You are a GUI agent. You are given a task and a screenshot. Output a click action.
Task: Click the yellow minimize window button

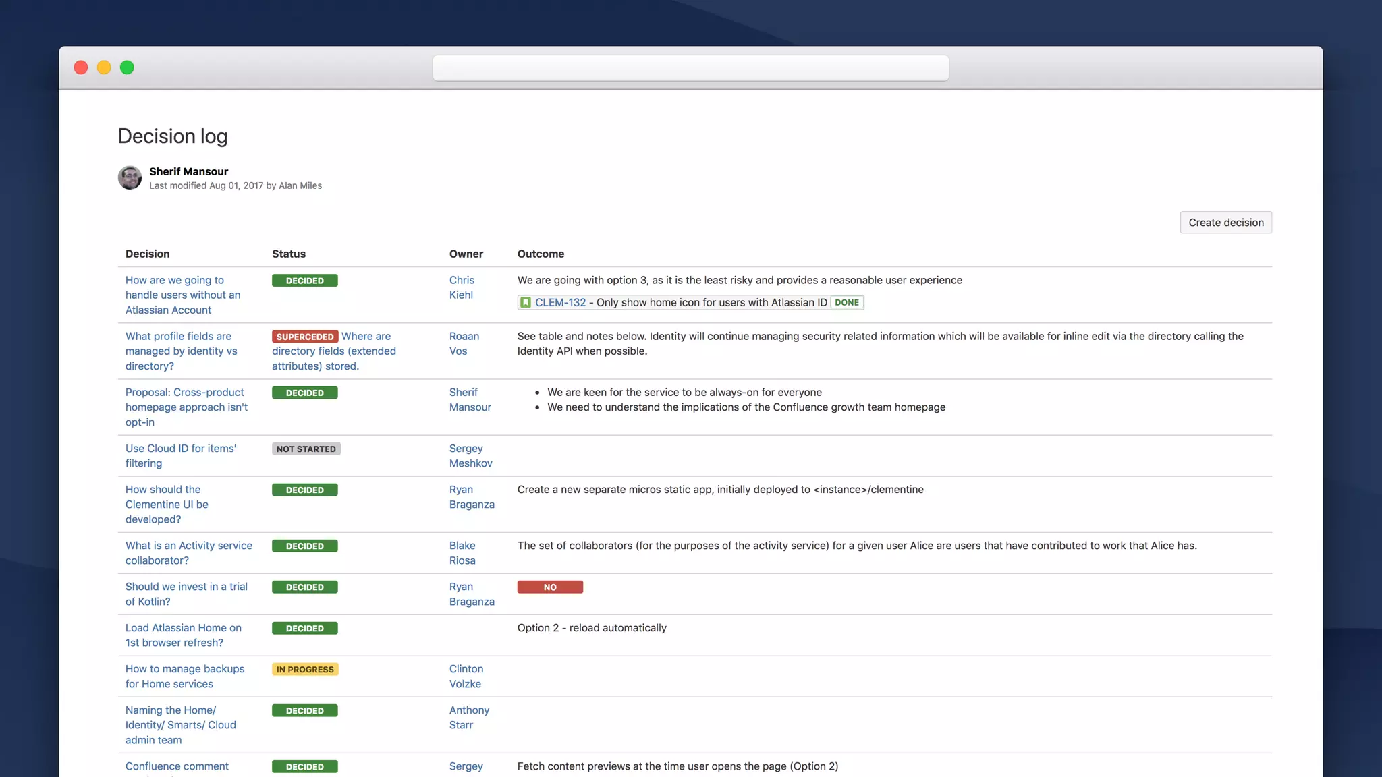click(x=104, y=67)
